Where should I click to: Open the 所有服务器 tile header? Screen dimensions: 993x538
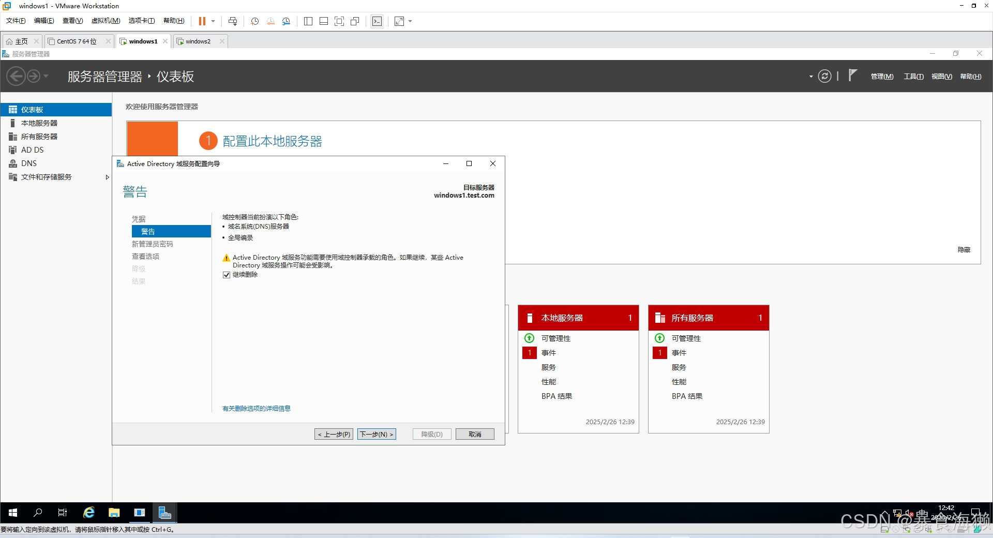(x=709, y=318)
